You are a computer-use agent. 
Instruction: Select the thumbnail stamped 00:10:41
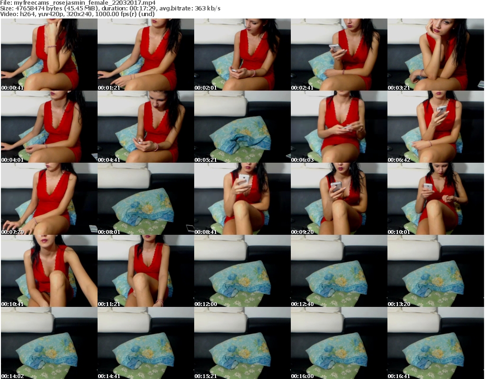tap(49, 271)
